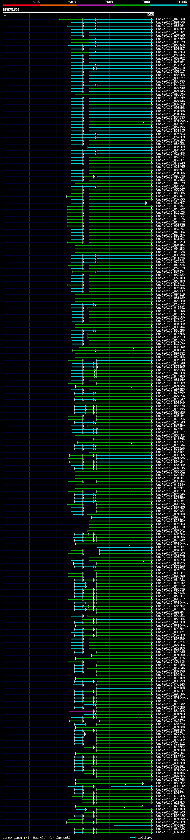The image size is (190, 840).
Task: Pick hit label UniRef100_Q9S777
Action: coord(170,442)
